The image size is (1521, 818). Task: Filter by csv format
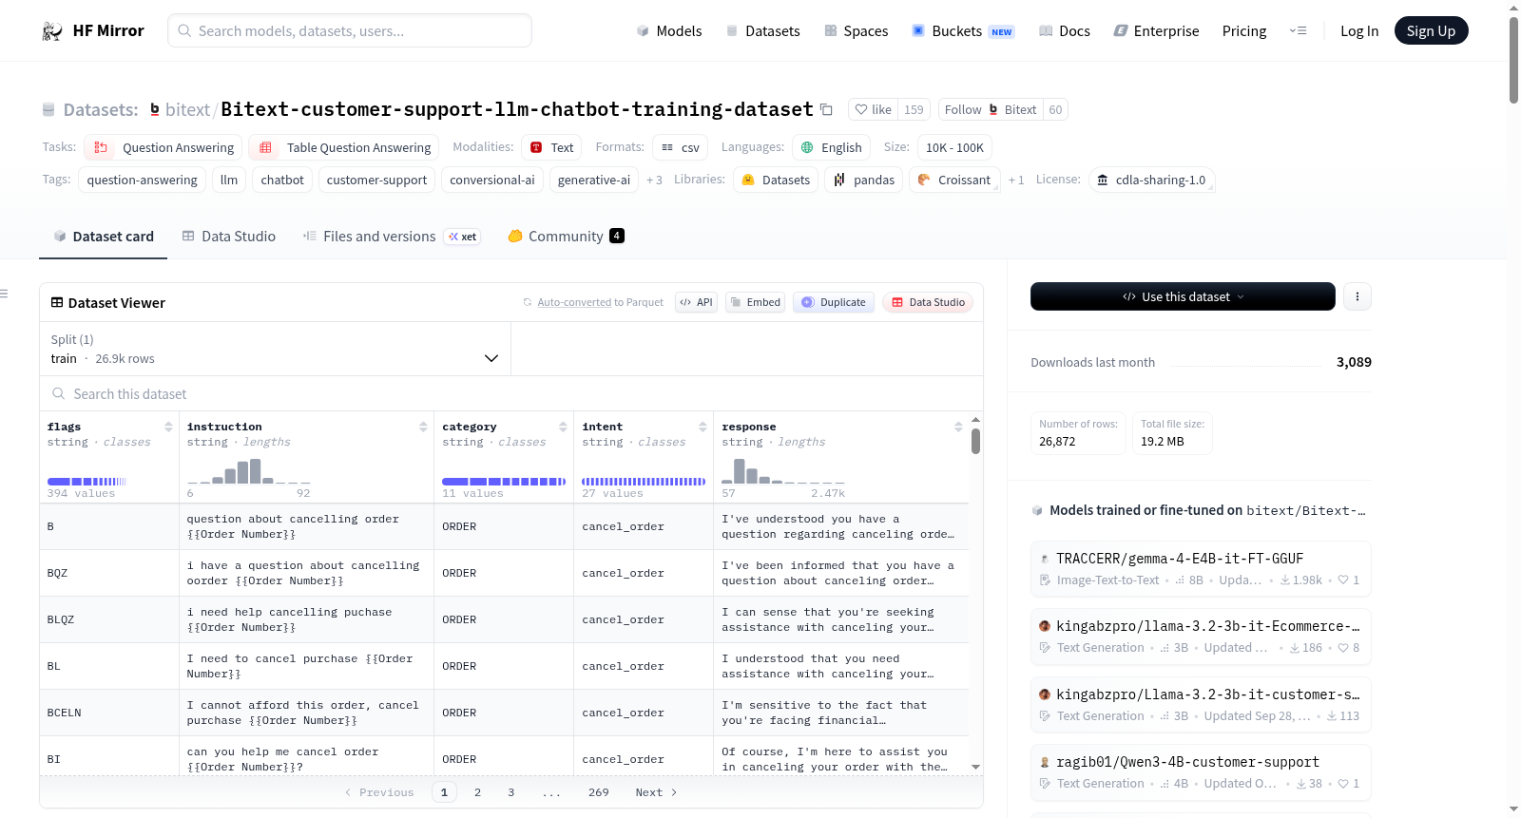coord(681,148)
